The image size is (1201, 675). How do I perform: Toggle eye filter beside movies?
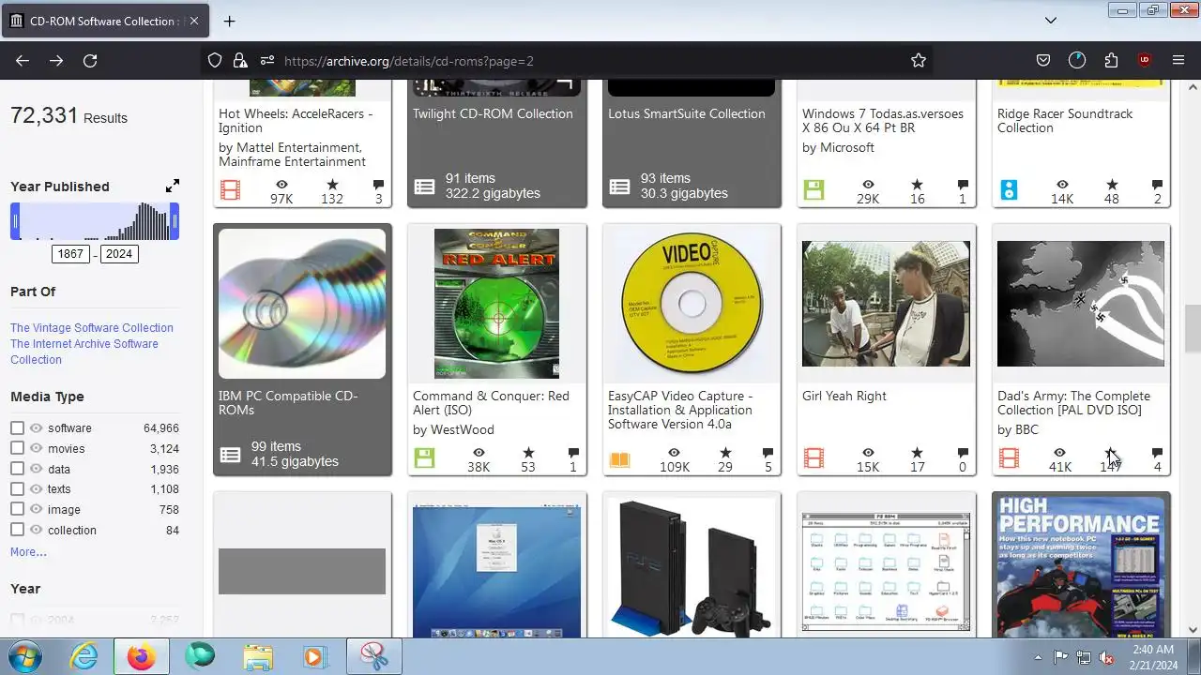[36, 448]
